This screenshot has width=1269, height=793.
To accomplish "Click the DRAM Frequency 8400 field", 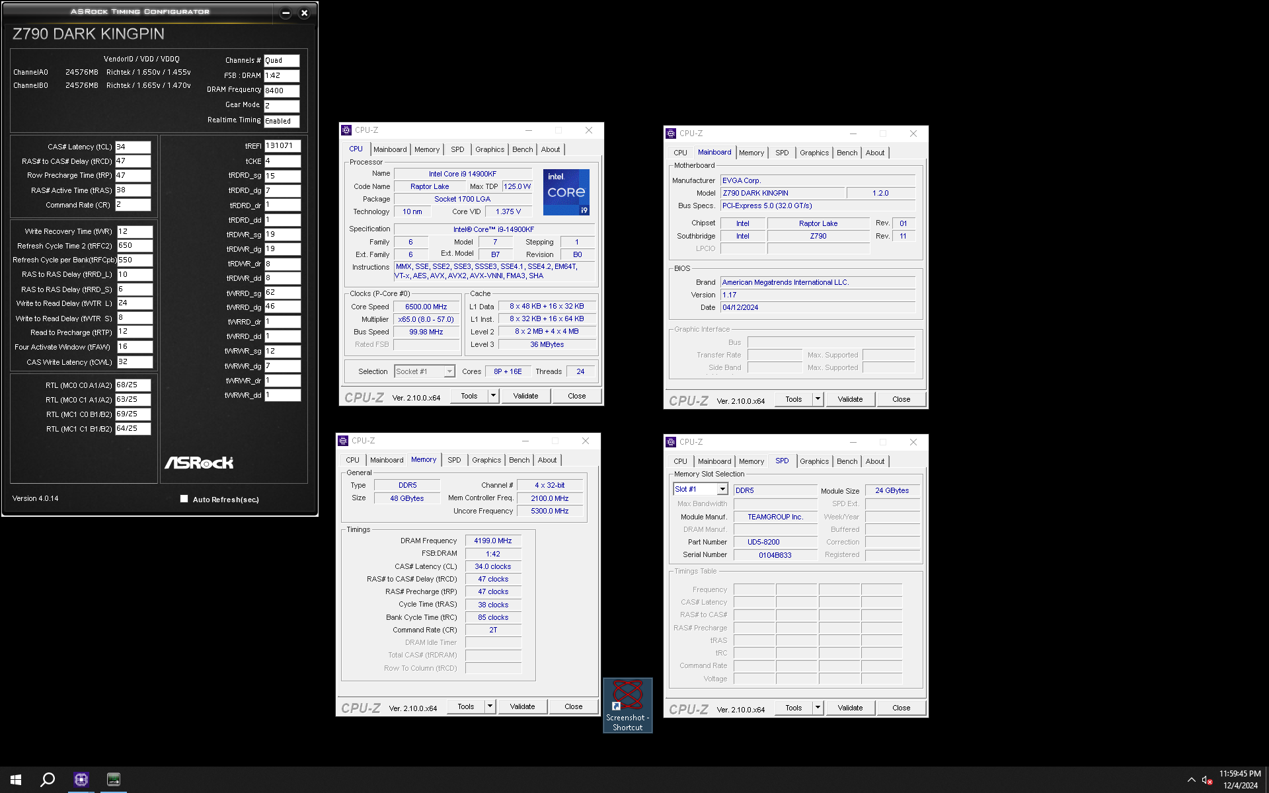I will pos(282,91).
